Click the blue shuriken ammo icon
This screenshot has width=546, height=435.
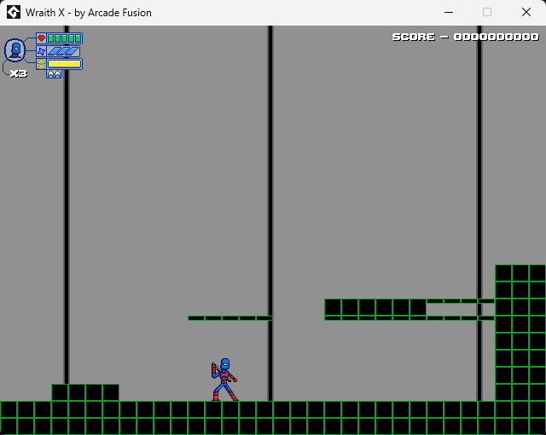41,51
